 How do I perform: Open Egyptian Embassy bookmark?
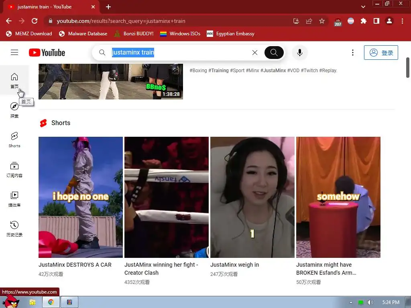tap(231, 34)
